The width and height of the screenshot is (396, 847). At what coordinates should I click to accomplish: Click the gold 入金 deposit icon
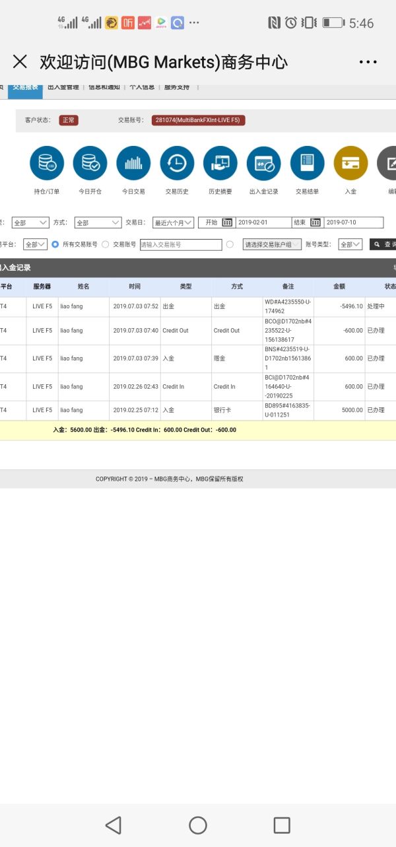350,163
